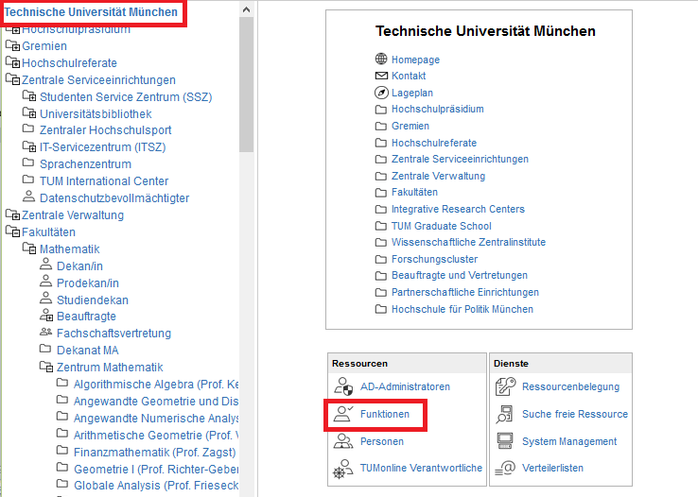Viewport: 698px width, 497px height.
Task: Open the TUM Graduate School link
Action: tap(442, 226)
